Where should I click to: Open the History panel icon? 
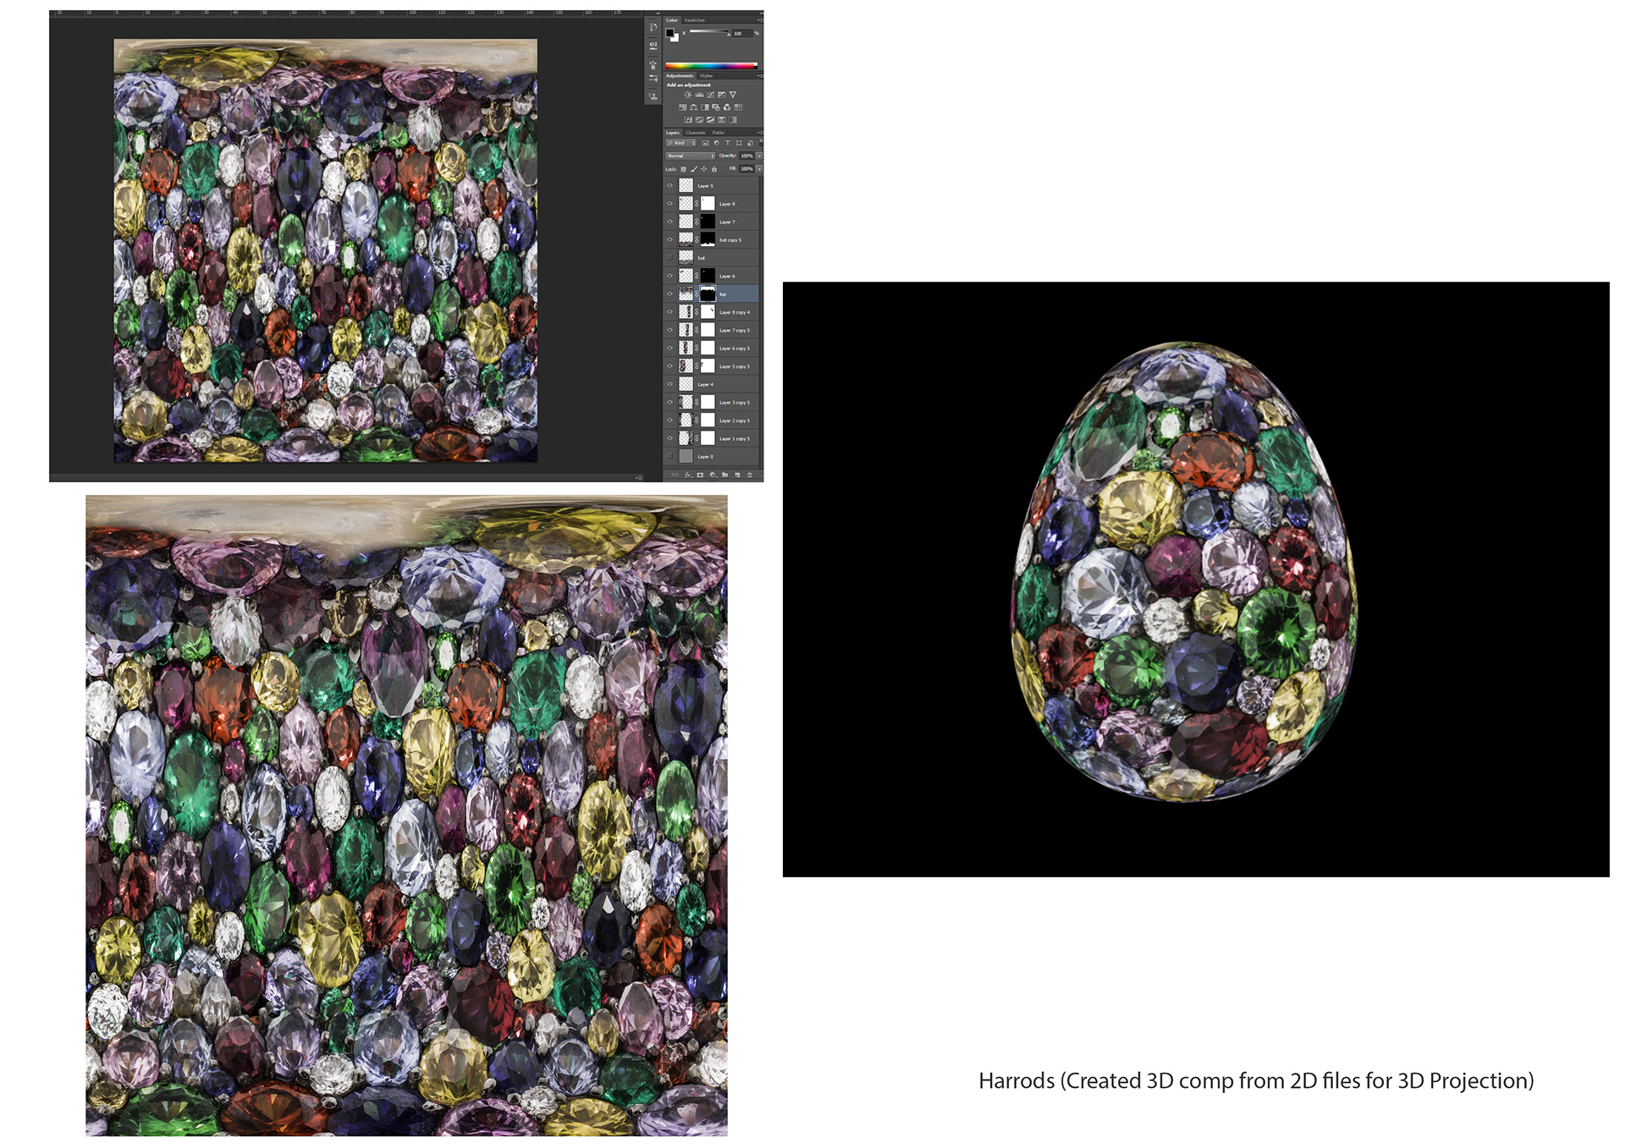click(x=653, y=26)
